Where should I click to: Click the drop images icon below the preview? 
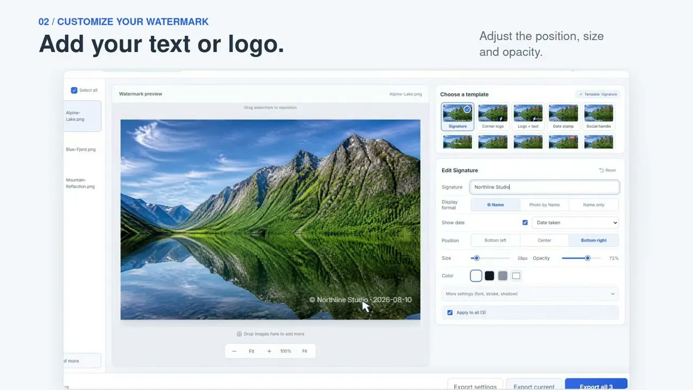tap(239, 334)
